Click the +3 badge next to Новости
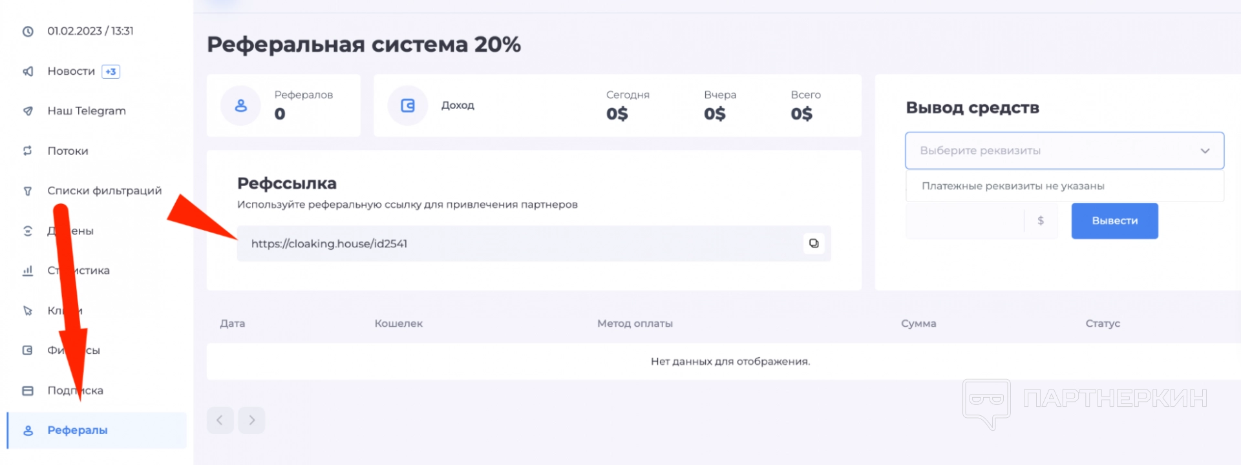The height and width of the screenshot is (465, 1241). coord(111,72)
